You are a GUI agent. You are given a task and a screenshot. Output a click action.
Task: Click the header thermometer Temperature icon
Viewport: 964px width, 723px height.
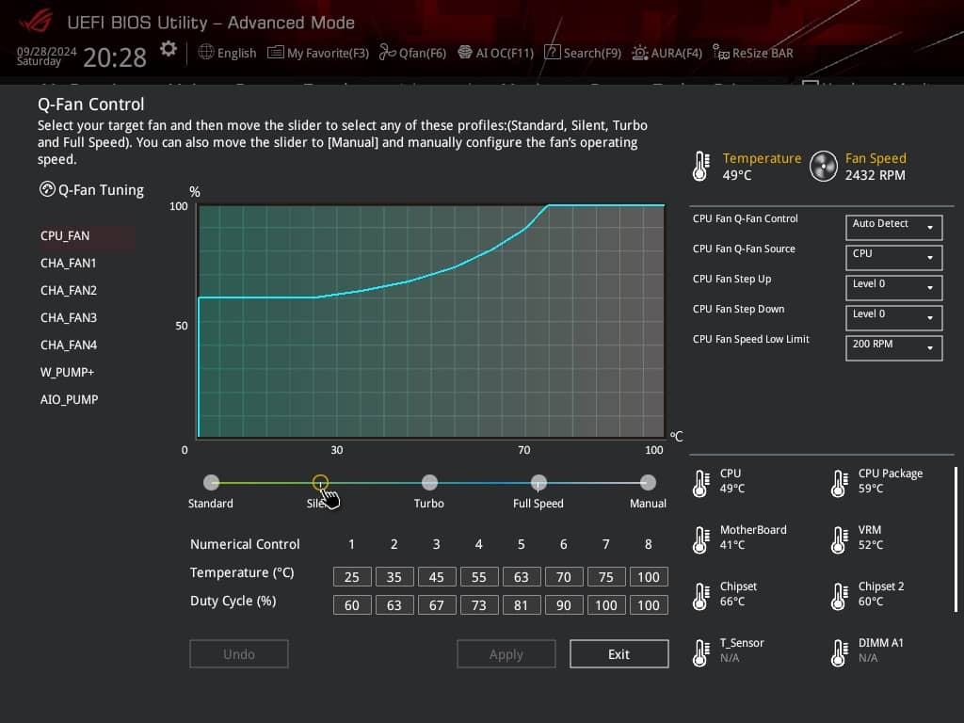(700, 167)
